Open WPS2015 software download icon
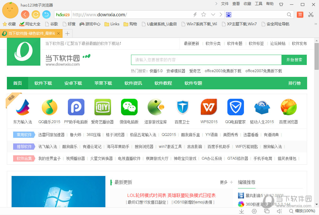319x215 pixels. (x=209, y=107)
